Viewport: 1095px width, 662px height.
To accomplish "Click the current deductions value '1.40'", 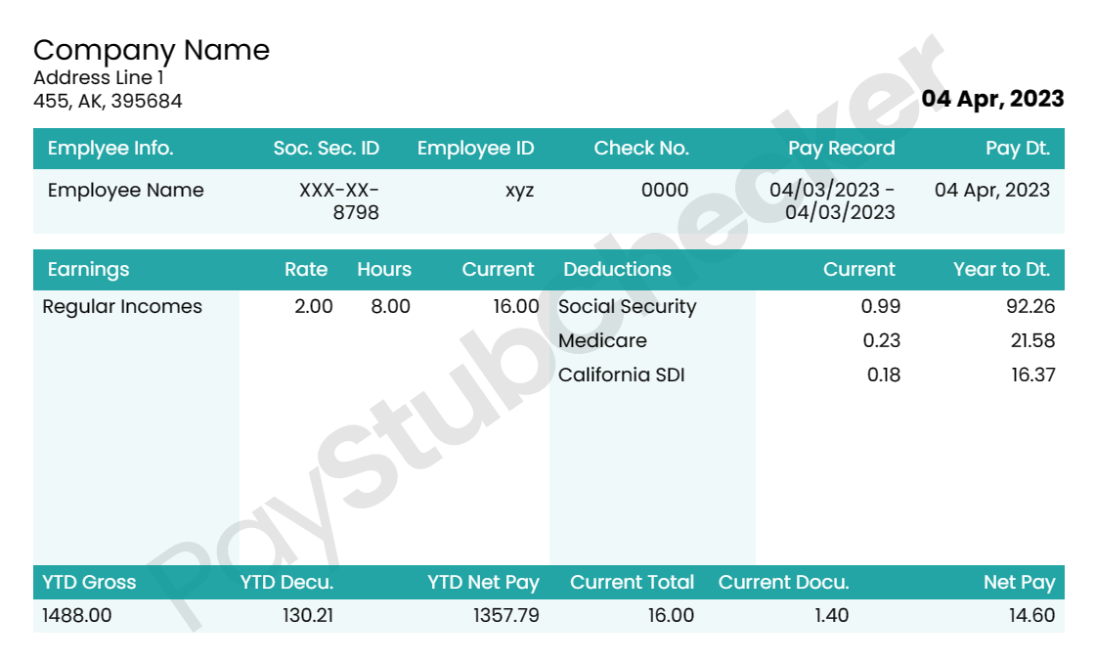I will point(832,616).
